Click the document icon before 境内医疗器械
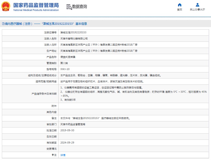 [3, 24]
